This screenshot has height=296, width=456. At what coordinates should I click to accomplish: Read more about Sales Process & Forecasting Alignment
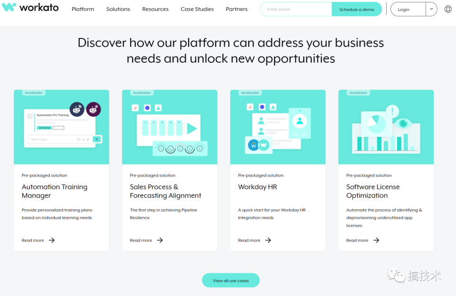141,240
